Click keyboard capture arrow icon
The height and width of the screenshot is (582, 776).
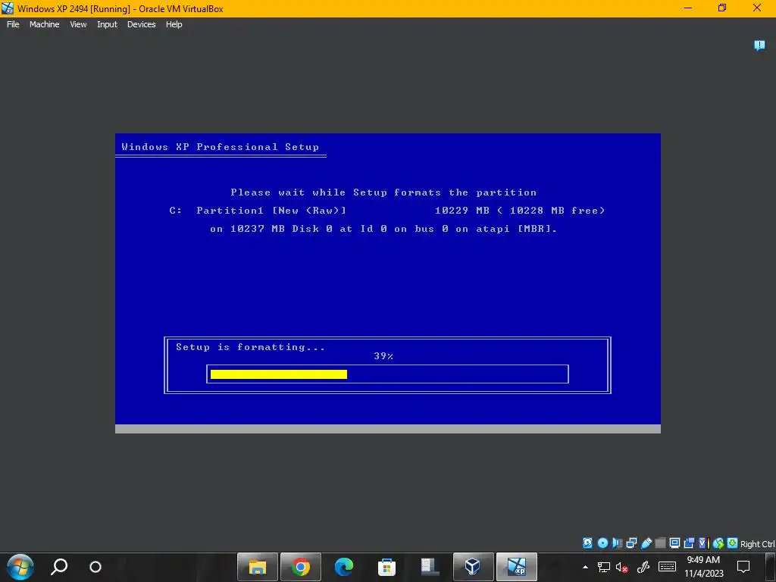point(733,543)
